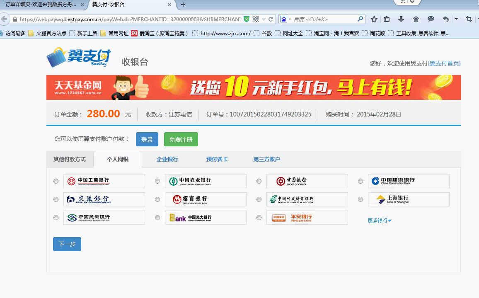Screen dimensions: 479x298
Task: Click the 下一步 button
Action: pyautogui.click(x=67, y=244)
